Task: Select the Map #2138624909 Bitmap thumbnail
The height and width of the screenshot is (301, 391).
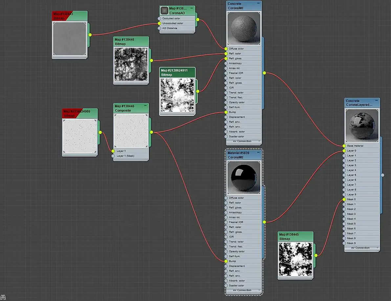Action: 80,136
